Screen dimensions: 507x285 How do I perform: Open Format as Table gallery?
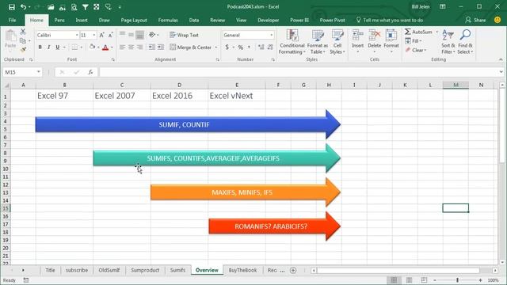318,42
